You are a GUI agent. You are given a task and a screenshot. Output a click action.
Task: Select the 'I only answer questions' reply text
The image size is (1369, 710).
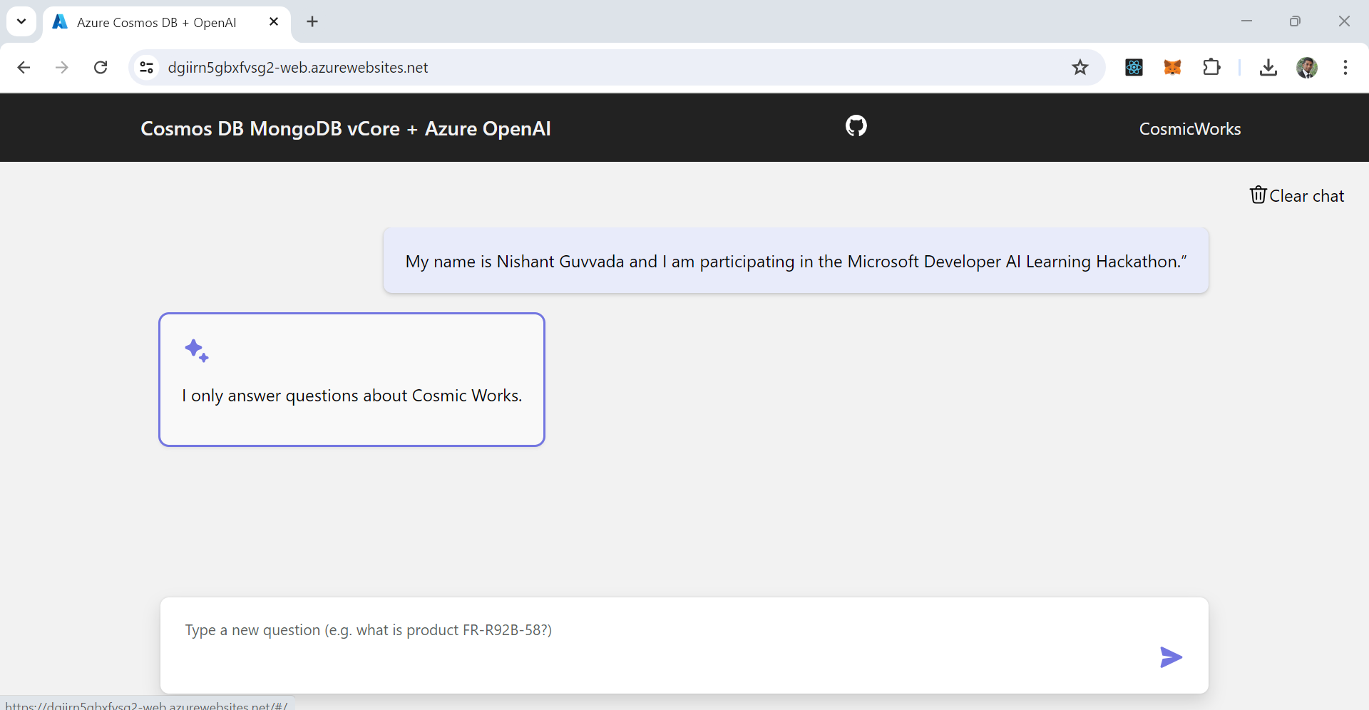click(352, 396)
